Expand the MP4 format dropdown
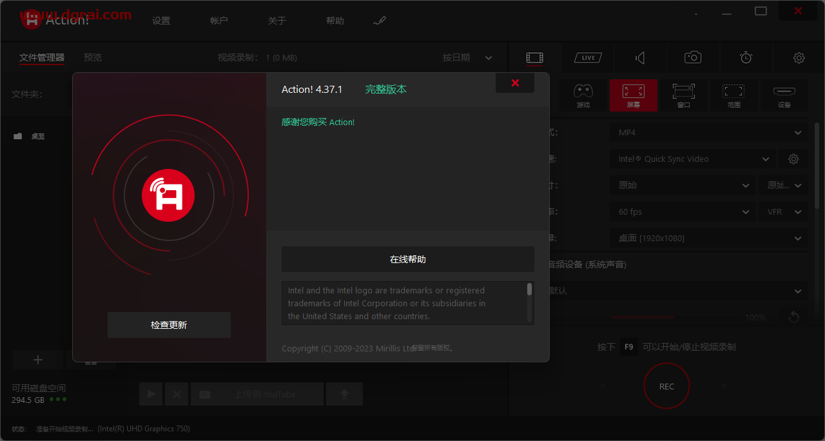The image size is (825, 441). (x=709, y=133)
